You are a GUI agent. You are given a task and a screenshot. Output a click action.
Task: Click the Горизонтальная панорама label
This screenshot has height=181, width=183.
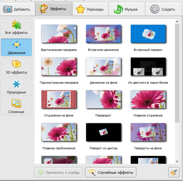coord(59,83)
